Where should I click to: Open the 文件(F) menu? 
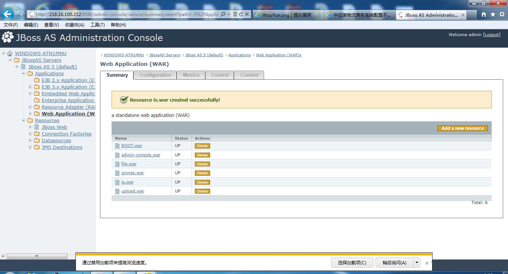click(11, 25)
